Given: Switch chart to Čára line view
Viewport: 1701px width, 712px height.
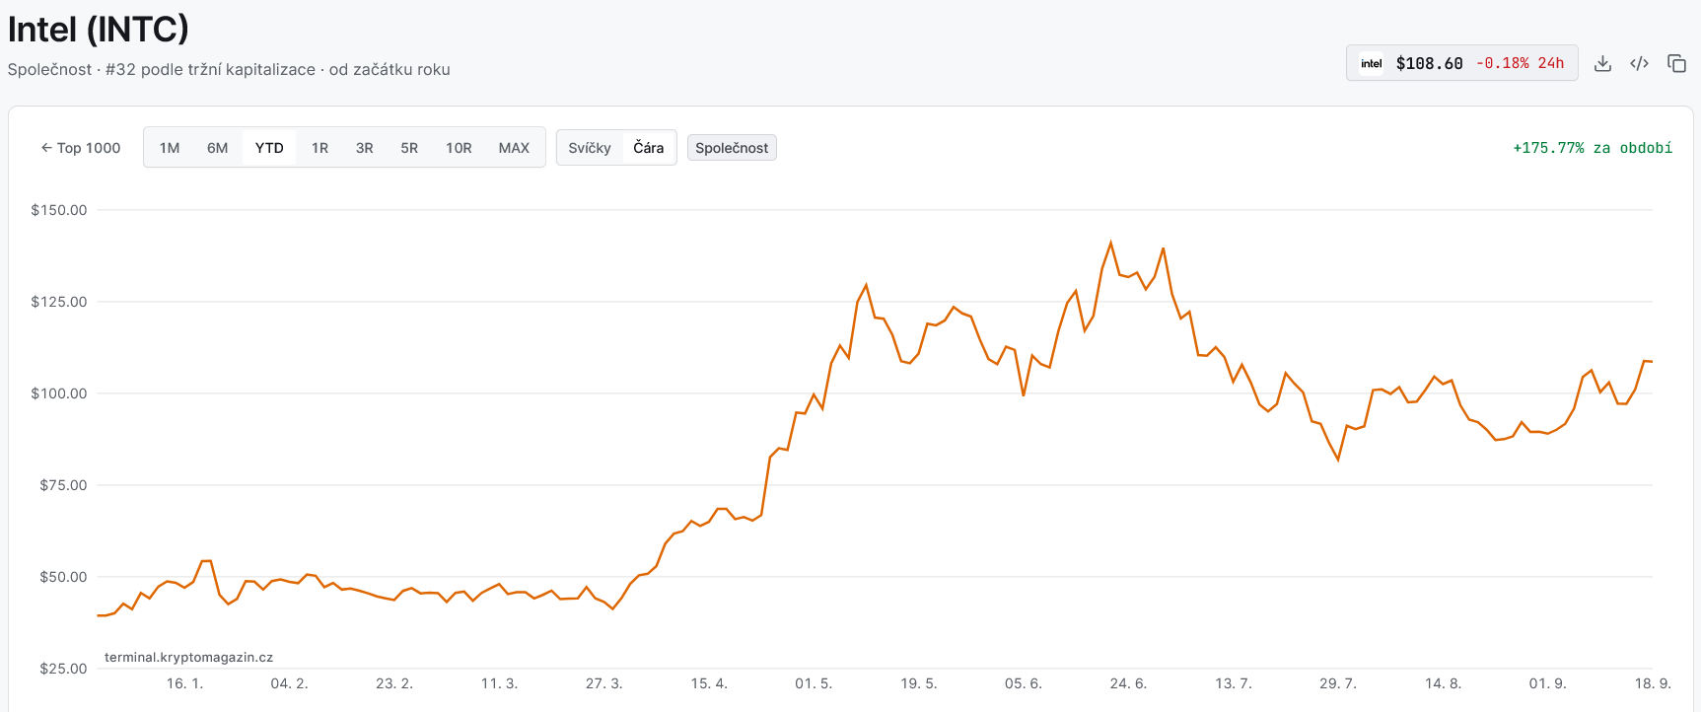Looking at the screenshot, I should point(649,148).
